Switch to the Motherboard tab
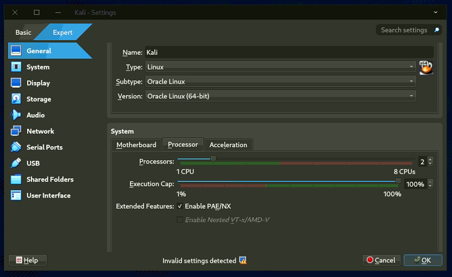 click(x=136, y=144)
